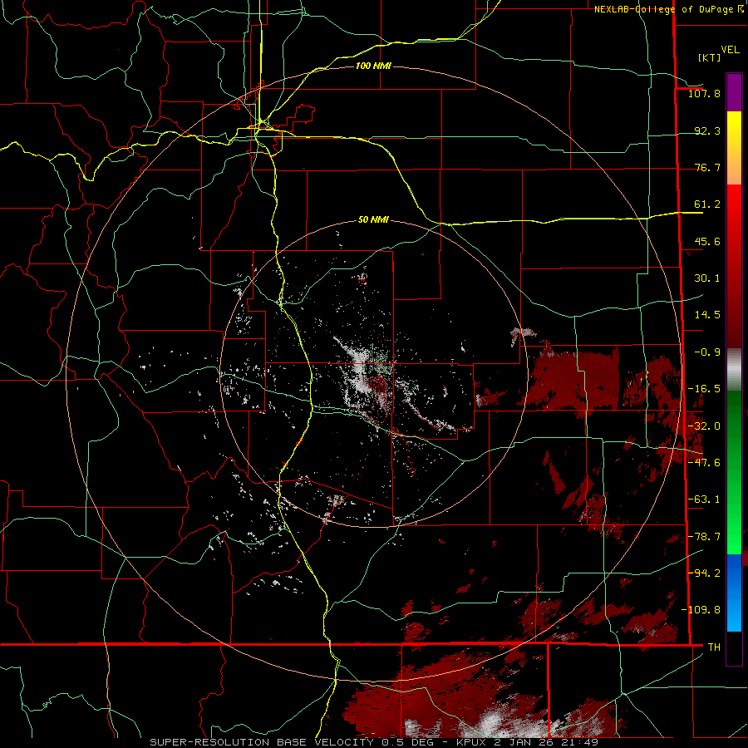Select the 61.2 velocity scale value
748x748 pixels.
(x=707, y=204)
